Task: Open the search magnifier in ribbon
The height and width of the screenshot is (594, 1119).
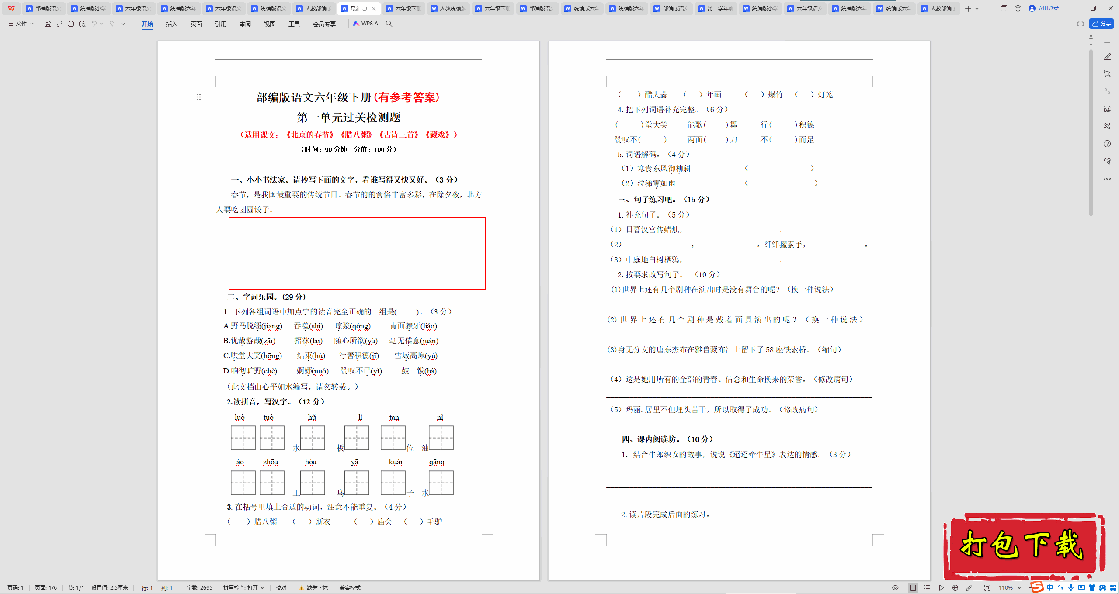Action: [389, 24]
